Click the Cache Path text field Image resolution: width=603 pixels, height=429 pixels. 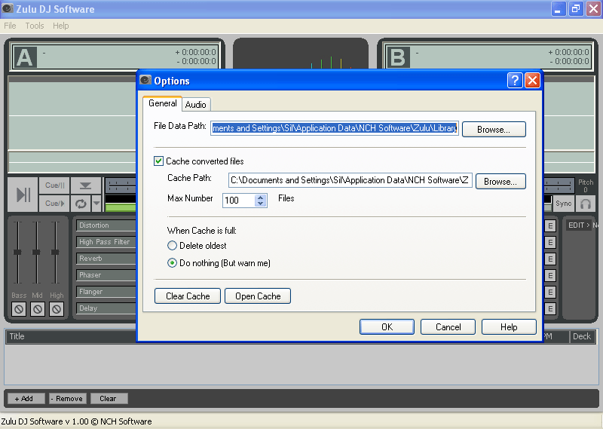pyautogui.click(x=350, y=180)
